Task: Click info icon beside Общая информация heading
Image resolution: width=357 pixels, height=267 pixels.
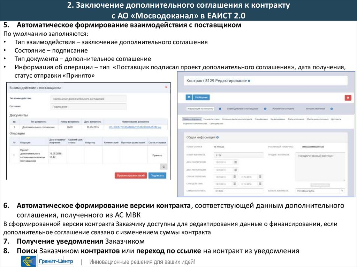Action: pyautogui.click(x=218, y=138)
